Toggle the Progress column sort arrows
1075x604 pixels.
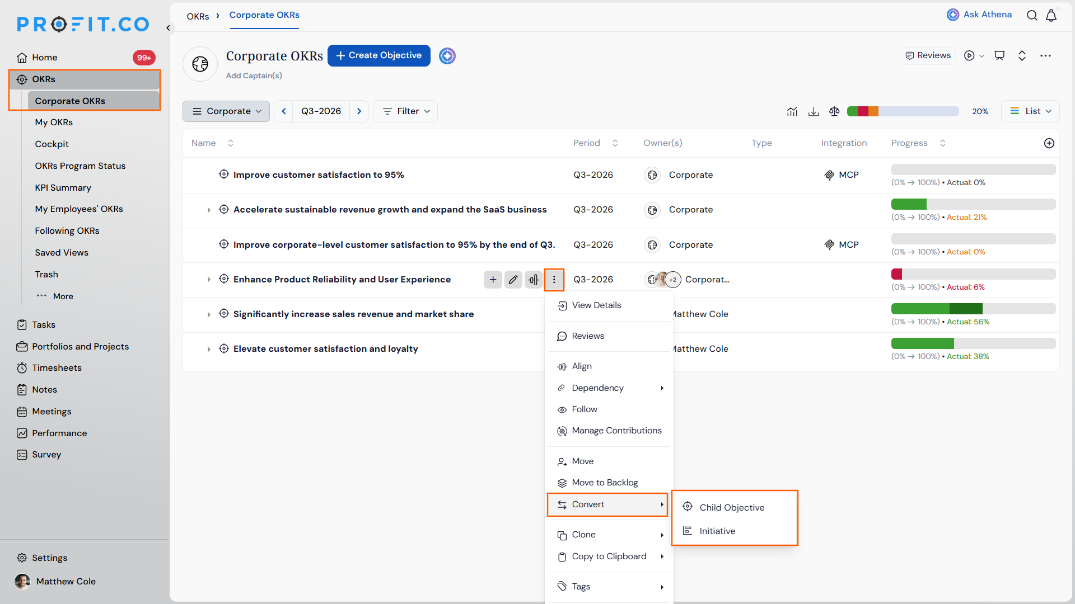coord(943,143)
